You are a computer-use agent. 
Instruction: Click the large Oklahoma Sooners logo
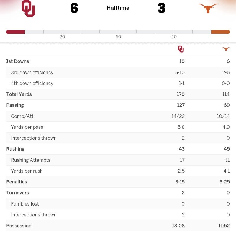[x=28, y=9]
